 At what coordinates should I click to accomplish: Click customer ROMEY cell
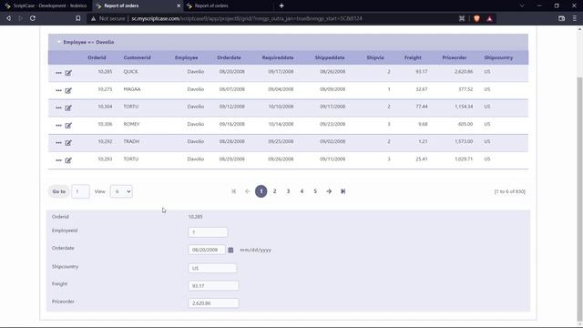pos(131,124)
